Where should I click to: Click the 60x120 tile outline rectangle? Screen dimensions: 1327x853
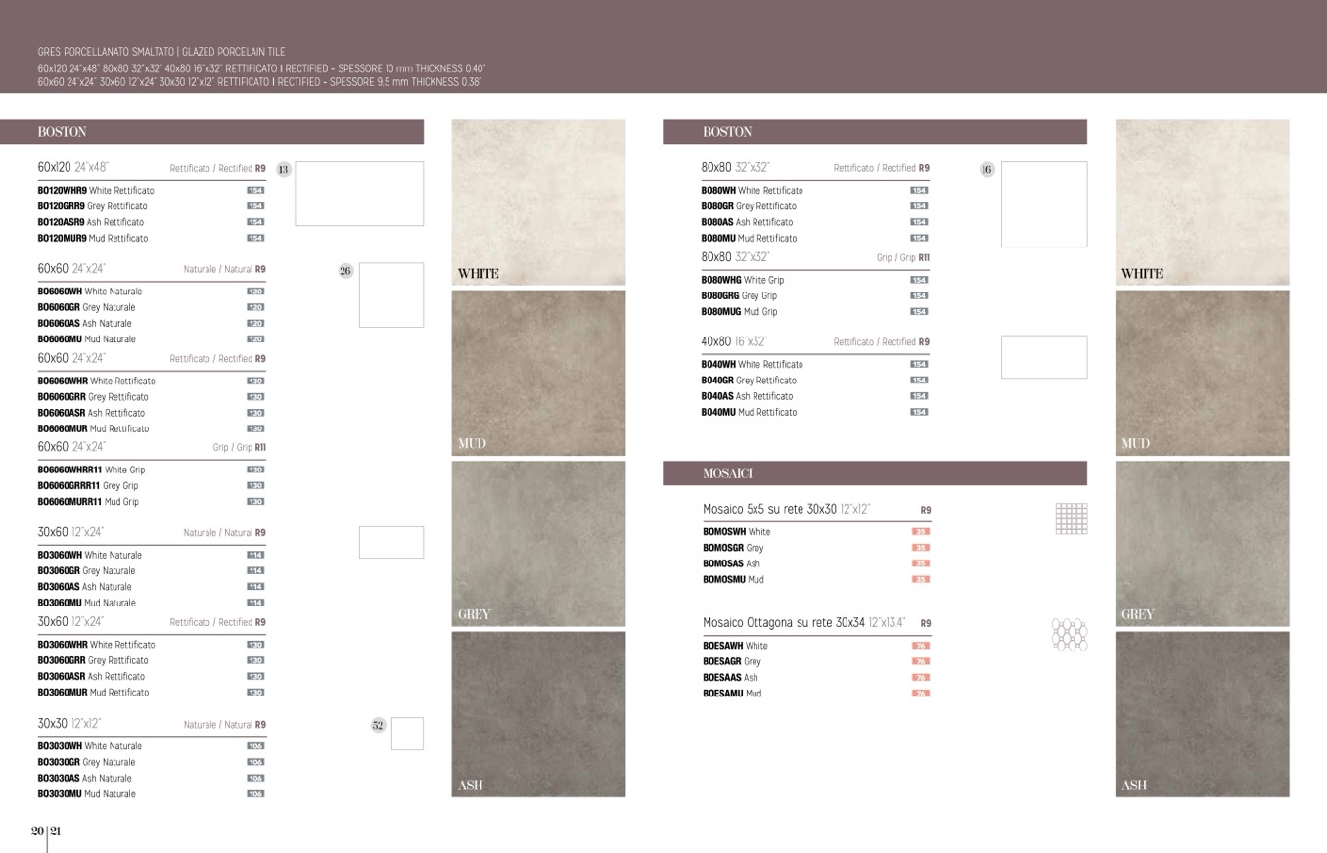click(x=359, y=194)
